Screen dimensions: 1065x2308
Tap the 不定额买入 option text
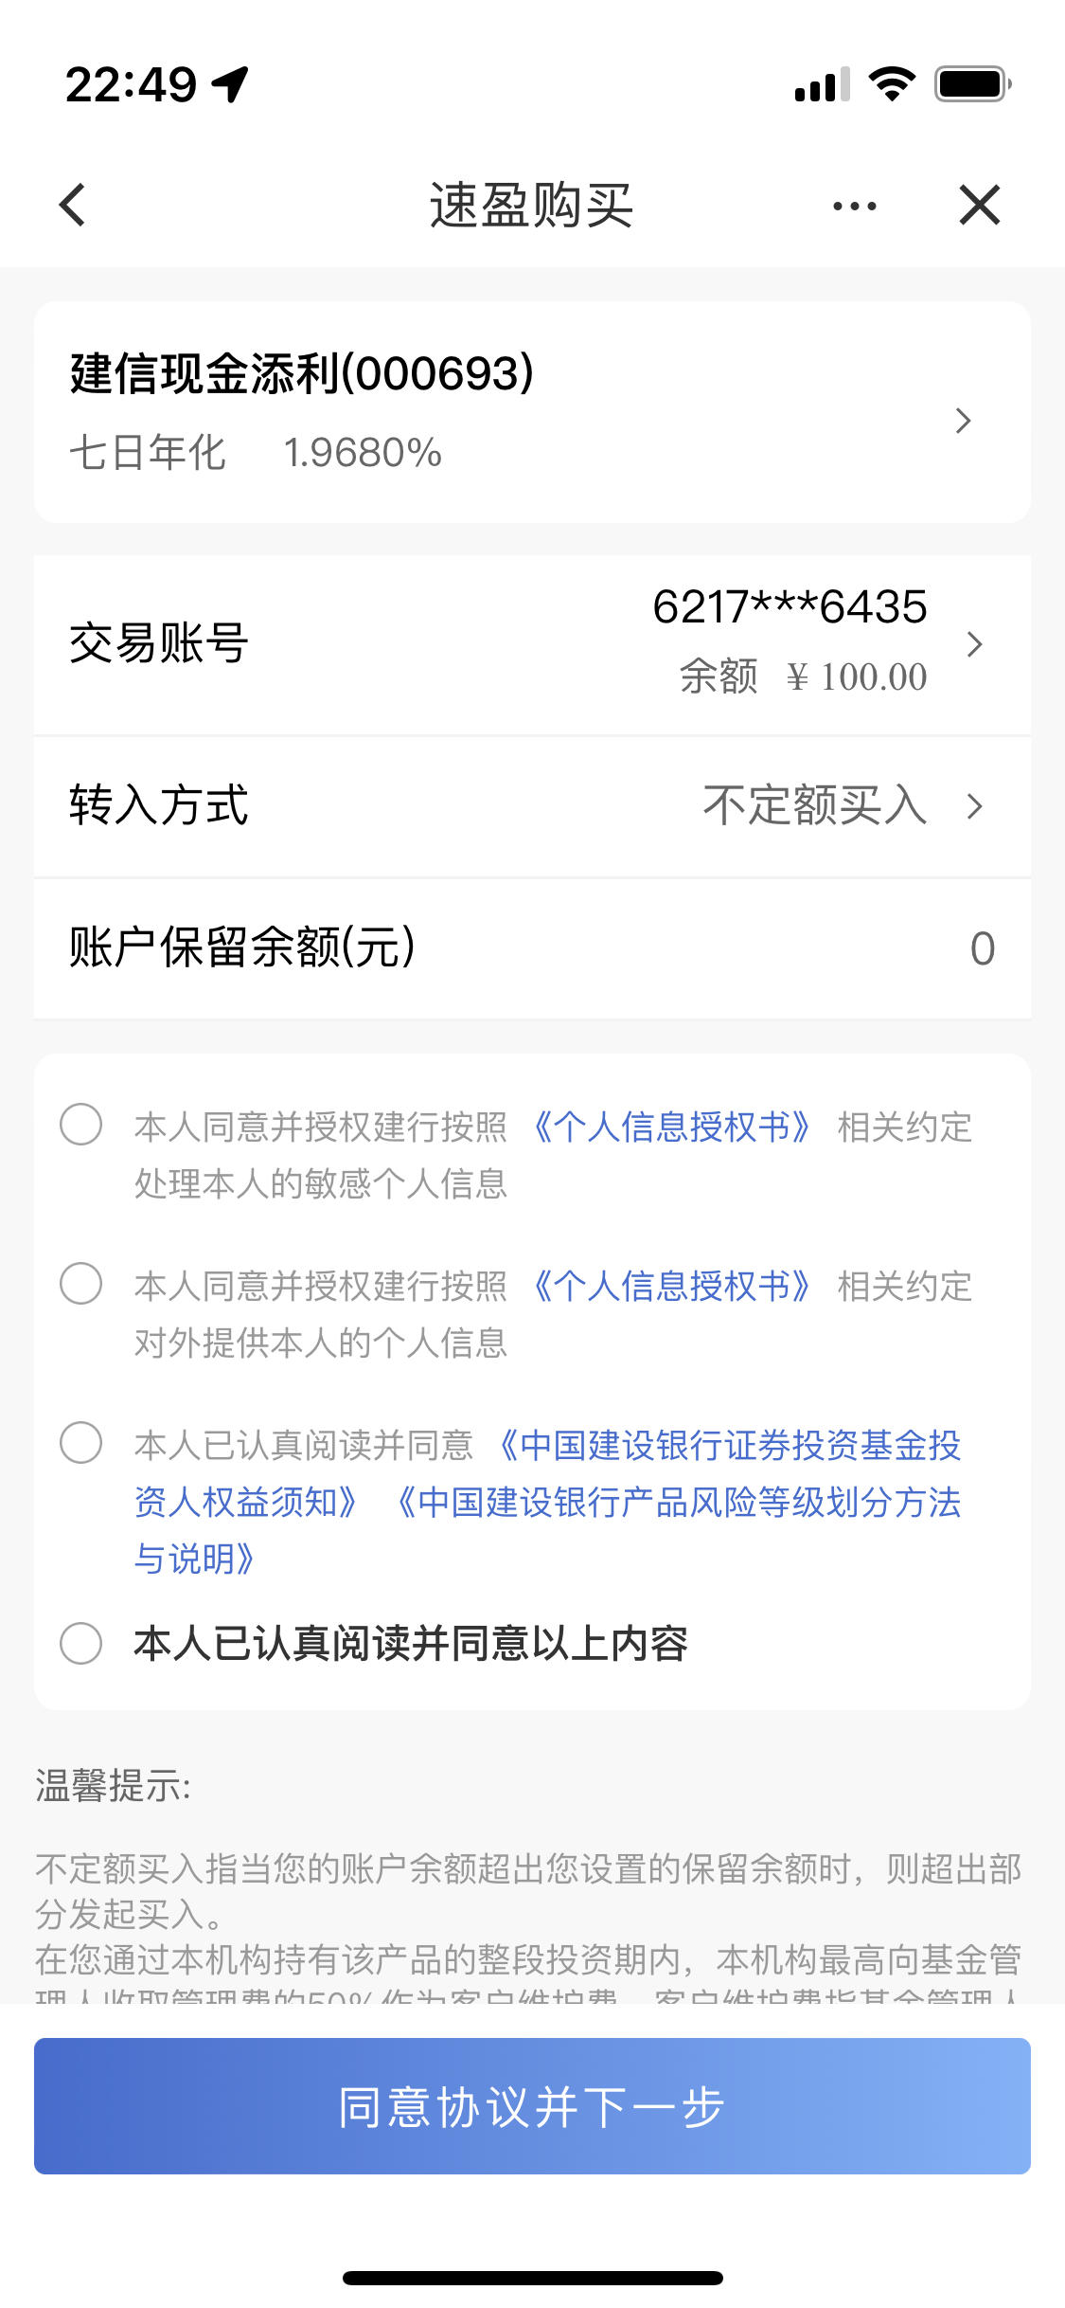(814, 805)
